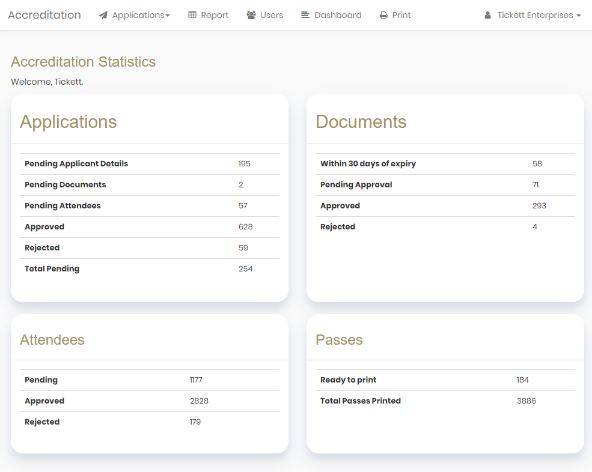Click the Accreditation brand link
The image size is (592, 472).
coord(44,15)
